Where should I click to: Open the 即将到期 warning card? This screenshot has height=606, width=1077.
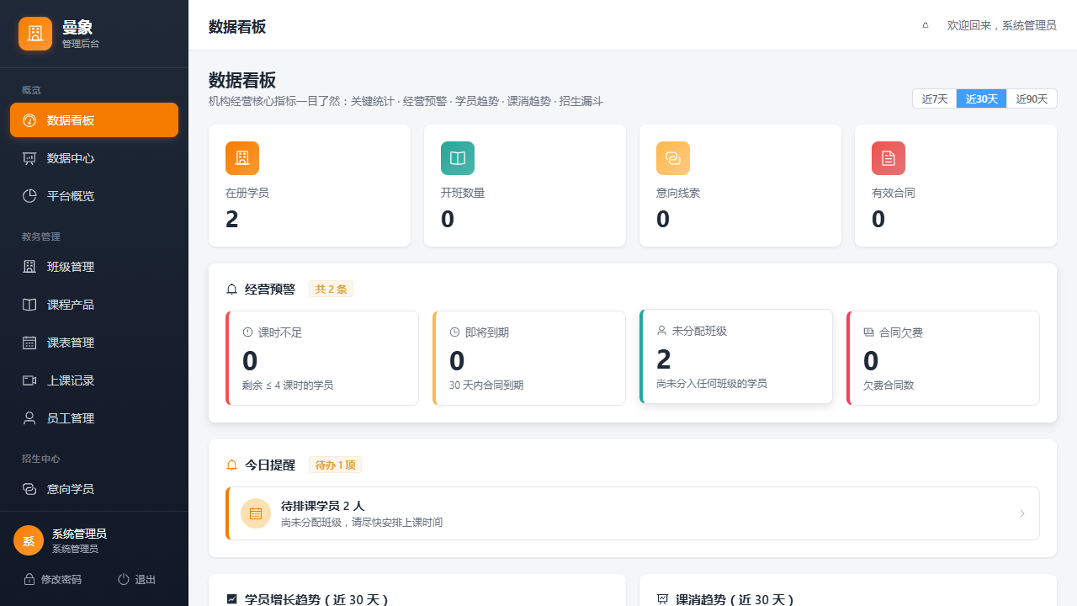(529, 359)
